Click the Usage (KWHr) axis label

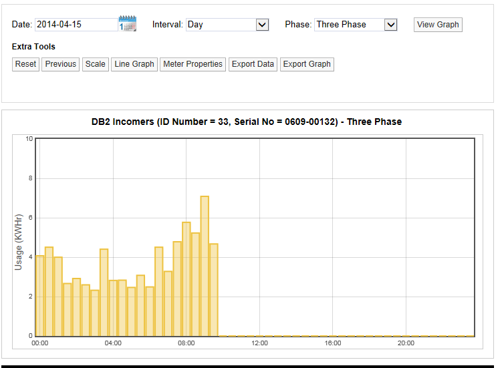tap(19, 242)
